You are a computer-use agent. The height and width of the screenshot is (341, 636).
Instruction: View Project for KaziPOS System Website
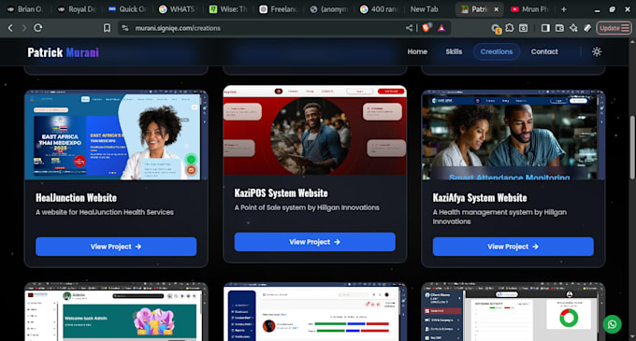pos(315,242)
